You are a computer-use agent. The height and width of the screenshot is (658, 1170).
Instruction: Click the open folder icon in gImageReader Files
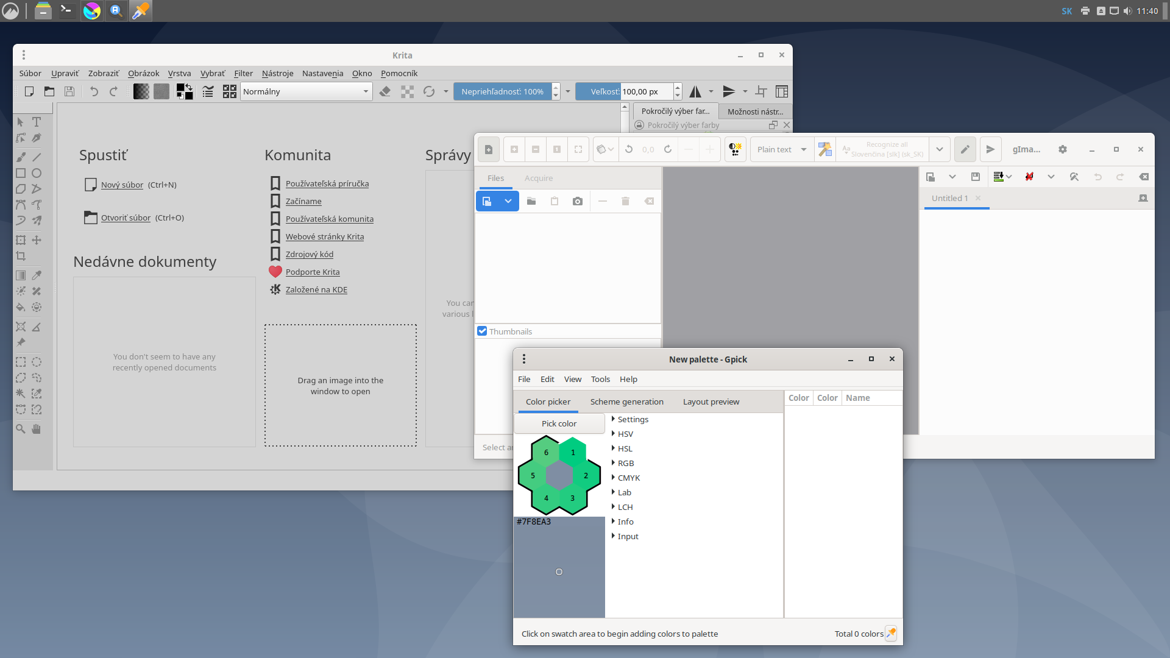531,201
